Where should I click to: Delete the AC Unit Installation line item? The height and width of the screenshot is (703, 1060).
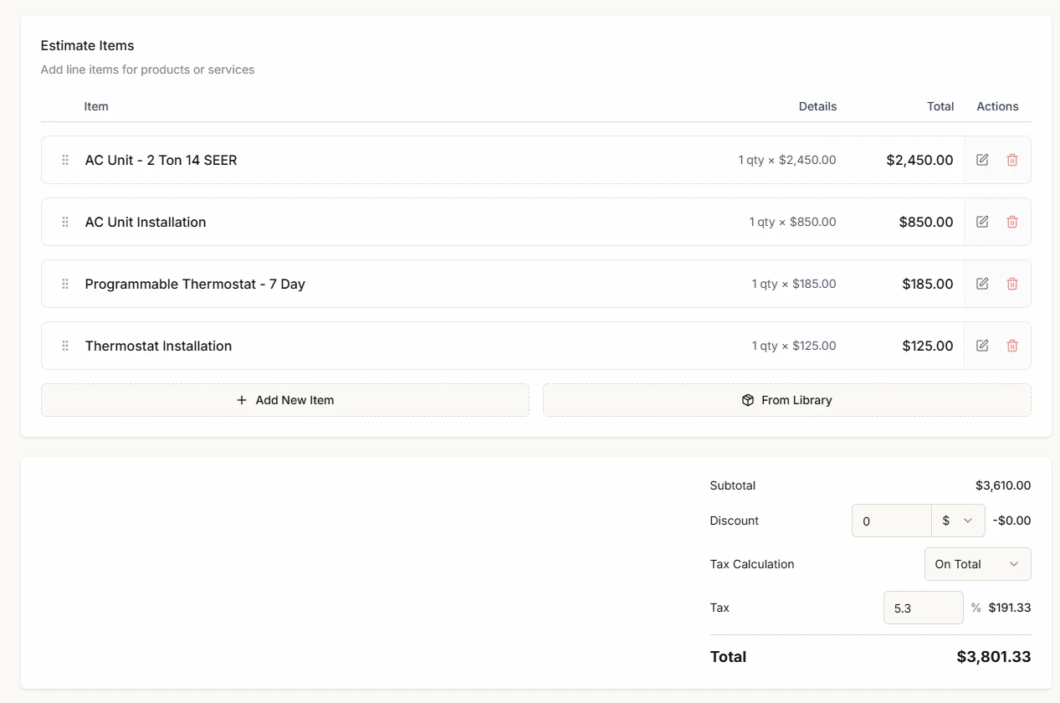tap(1012, 222)
